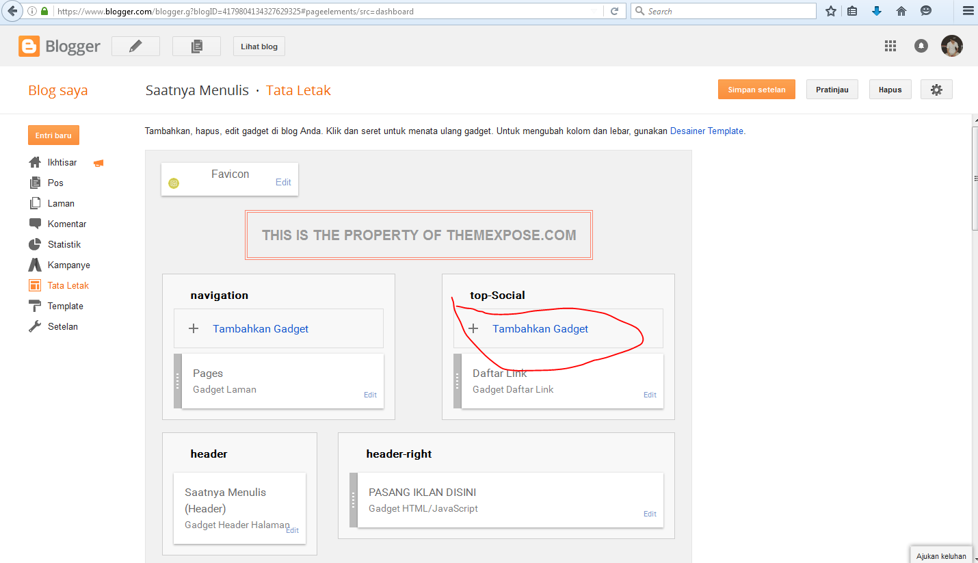
Task: Edit the Favicon gadget
Action: 283,182
